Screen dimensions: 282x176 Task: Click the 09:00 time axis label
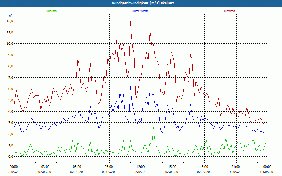(x=109, y=167)
